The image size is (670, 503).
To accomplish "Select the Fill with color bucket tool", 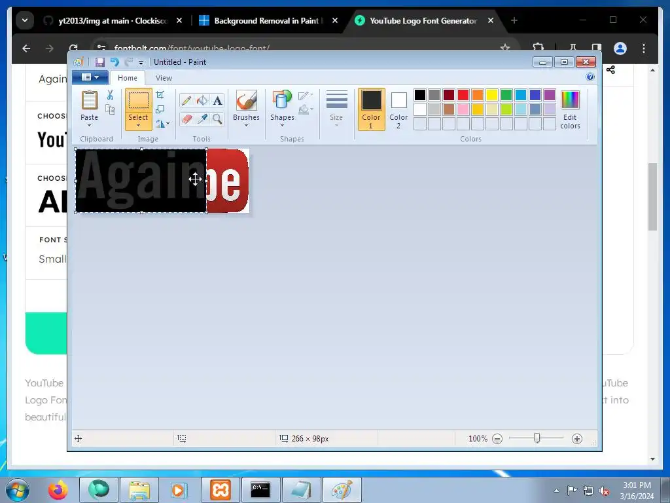I will pyautogui.click(x=202, y=100).
